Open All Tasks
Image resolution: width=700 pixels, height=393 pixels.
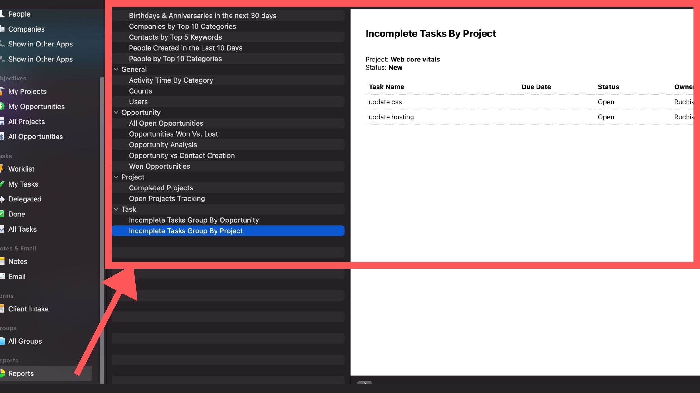[22, 229]
